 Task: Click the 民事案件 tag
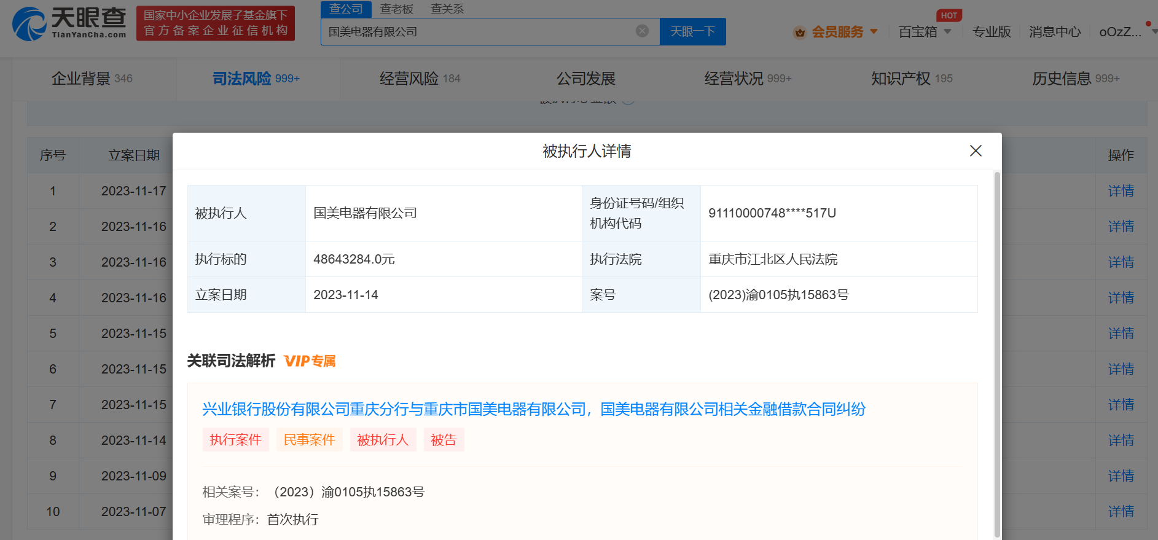(x=309, y=440)
